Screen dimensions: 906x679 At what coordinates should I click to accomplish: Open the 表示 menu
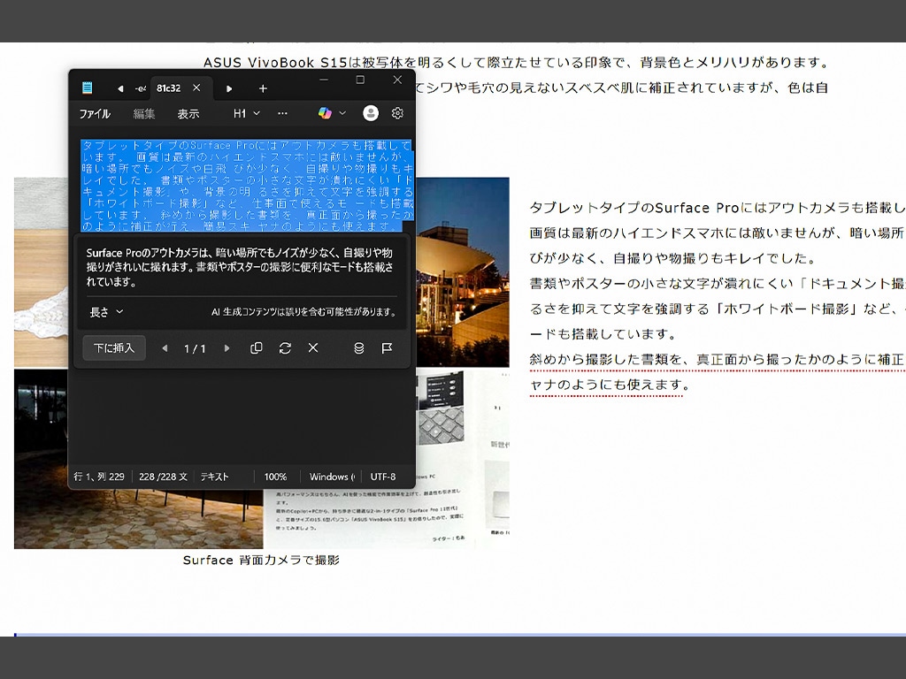pos(188,114)
